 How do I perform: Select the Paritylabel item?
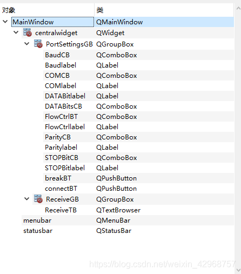click(61, 148)
